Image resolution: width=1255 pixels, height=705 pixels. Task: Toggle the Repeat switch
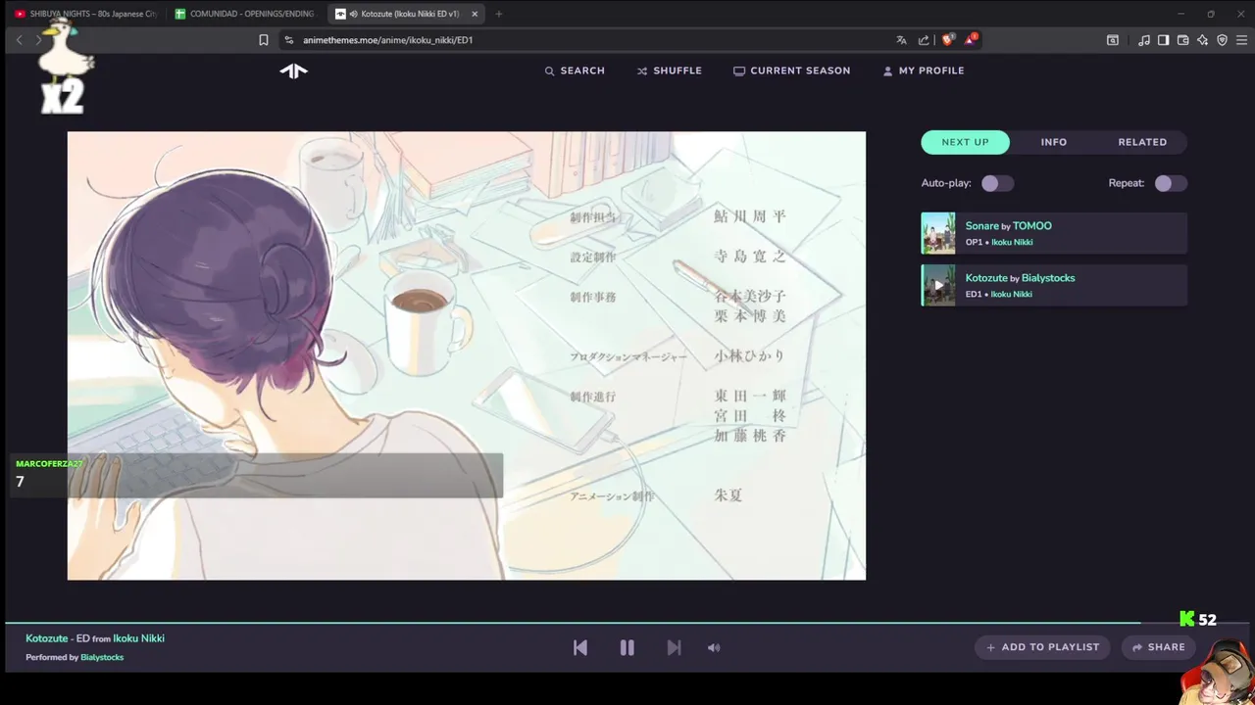click(1171, 183)
